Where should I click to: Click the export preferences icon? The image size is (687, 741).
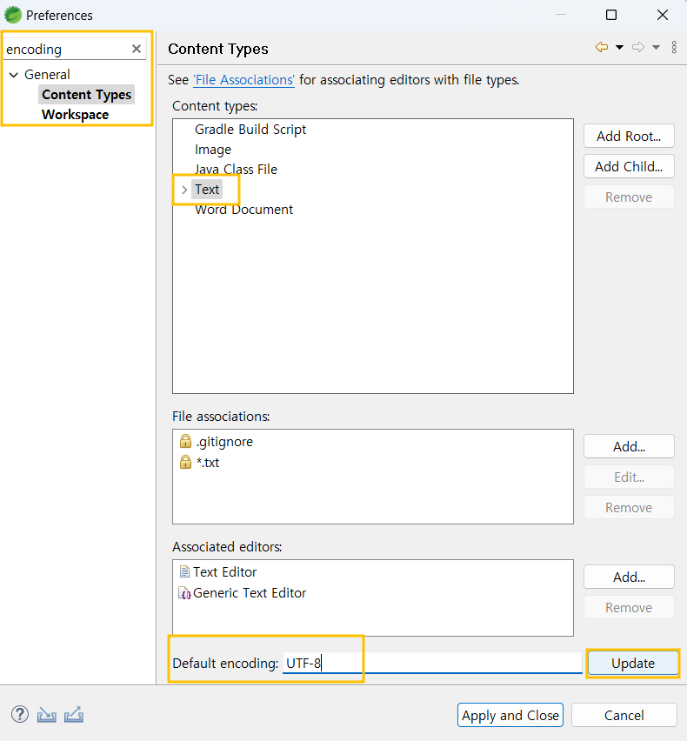coord(74,715)
